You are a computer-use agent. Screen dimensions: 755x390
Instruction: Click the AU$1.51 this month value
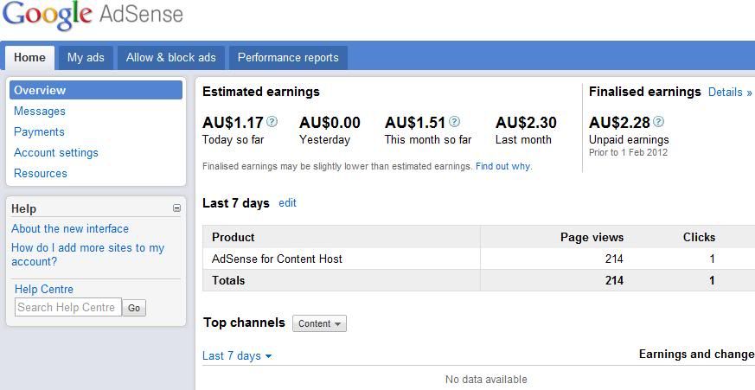(415, 122)
